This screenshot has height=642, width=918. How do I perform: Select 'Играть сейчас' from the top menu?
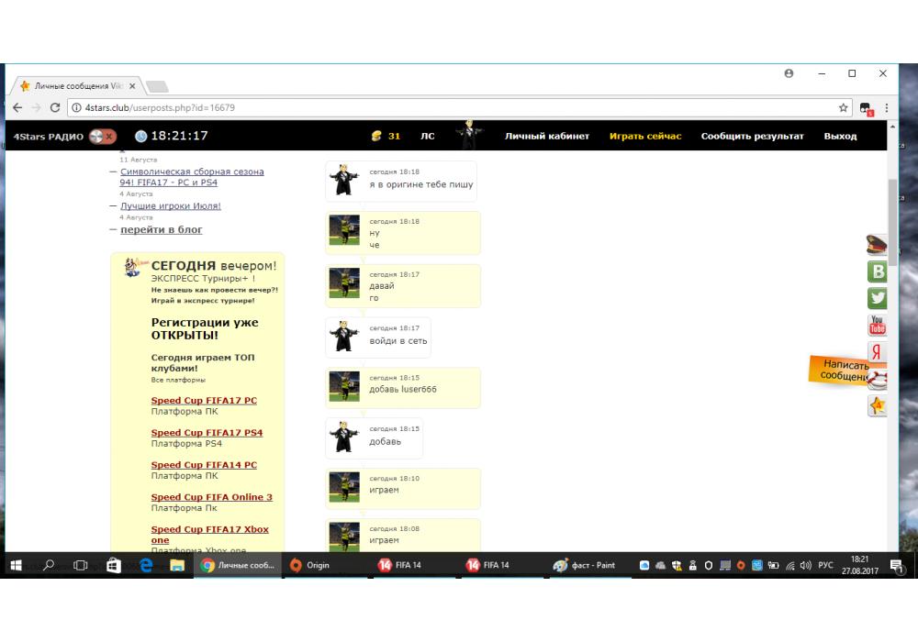(645, 137)
